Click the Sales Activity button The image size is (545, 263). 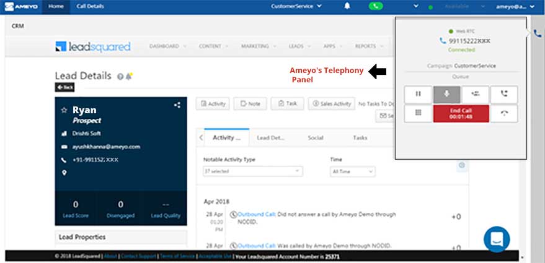[x=332, y=104]
